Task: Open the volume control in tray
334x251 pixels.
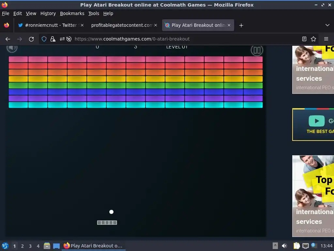Action: point(284,246)
